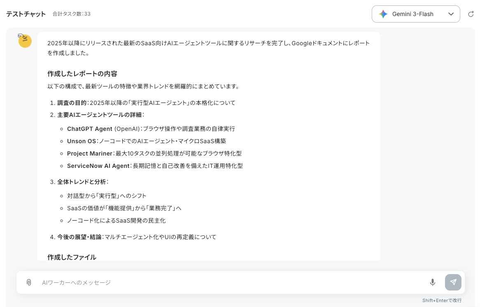The width and height of the screenshot is (480, 307).
Task: Click the 作成したレポートの内容 heading
Action: click(x=82, y=74)
